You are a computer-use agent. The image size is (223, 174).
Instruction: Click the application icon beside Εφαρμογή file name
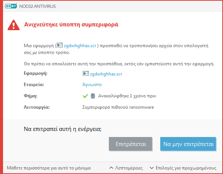pyautogui.click(x=86, y=74)
